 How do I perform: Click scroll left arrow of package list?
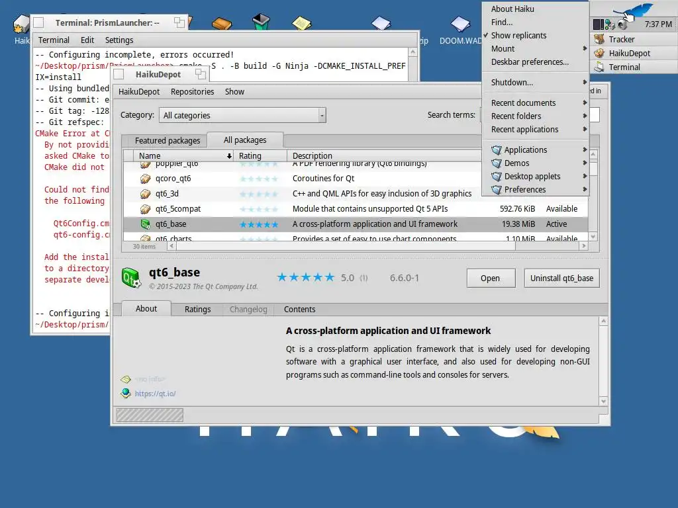[x=171, y=246]
